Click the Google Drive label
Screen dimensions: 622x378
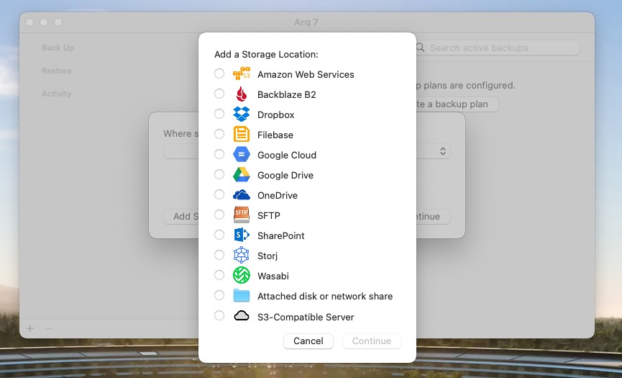click(x=285, y=175)
